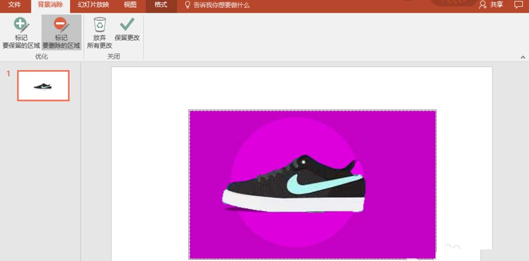Viewport: 529px width, 261px height.
Task: Open the comments speech bubble icon
Action: click(518, 5)
